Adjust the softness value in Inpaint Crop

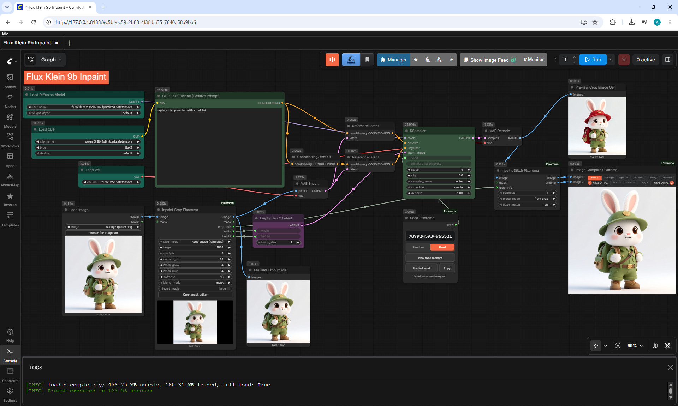coord(195,277)
